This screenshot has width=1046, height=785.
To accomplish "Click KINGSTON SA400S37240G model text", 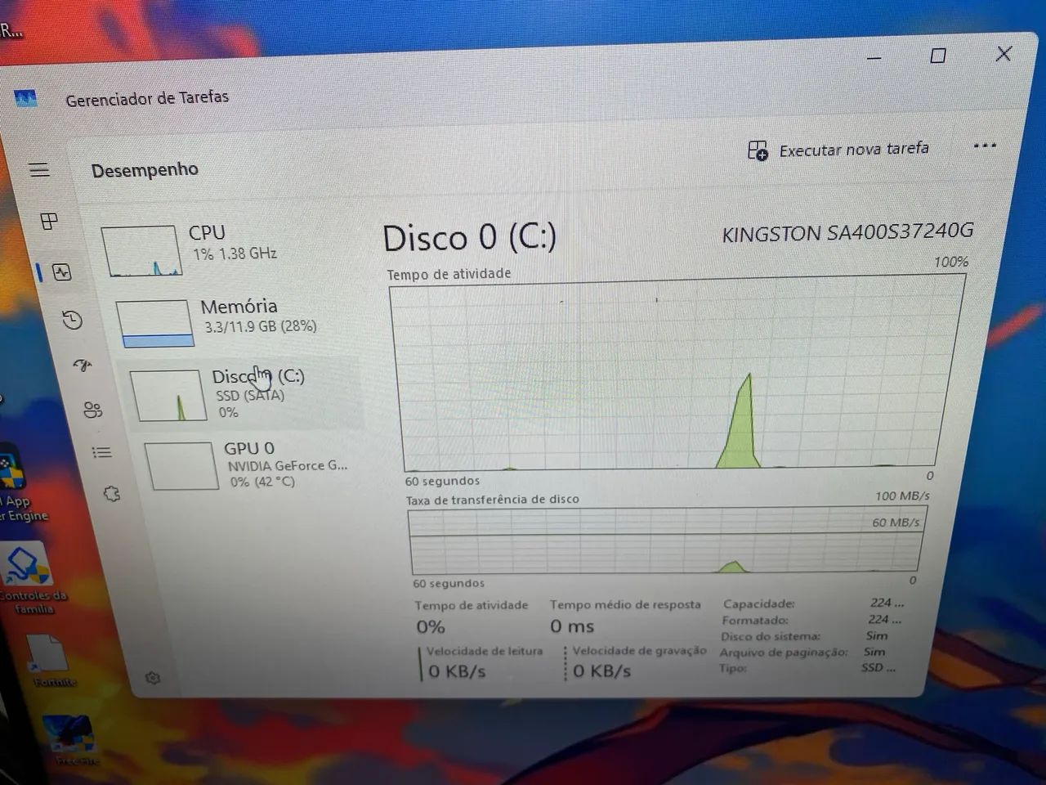I will click(x=847, y=233).
